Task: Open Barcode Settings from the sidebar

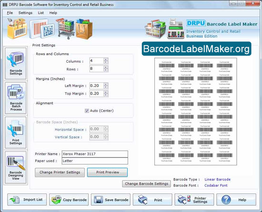Action: click(16, 63)
